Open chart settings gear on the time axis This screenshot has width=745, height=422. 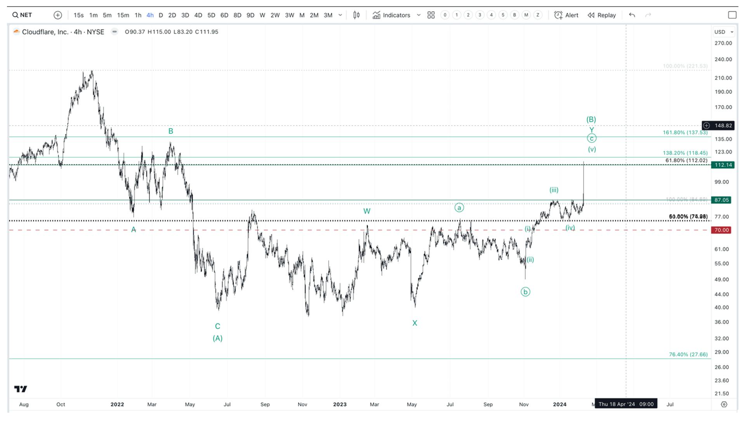[724, 404]
